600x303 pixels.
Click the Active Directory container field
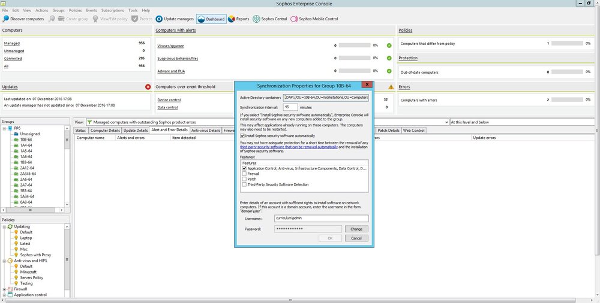point(326,98)
